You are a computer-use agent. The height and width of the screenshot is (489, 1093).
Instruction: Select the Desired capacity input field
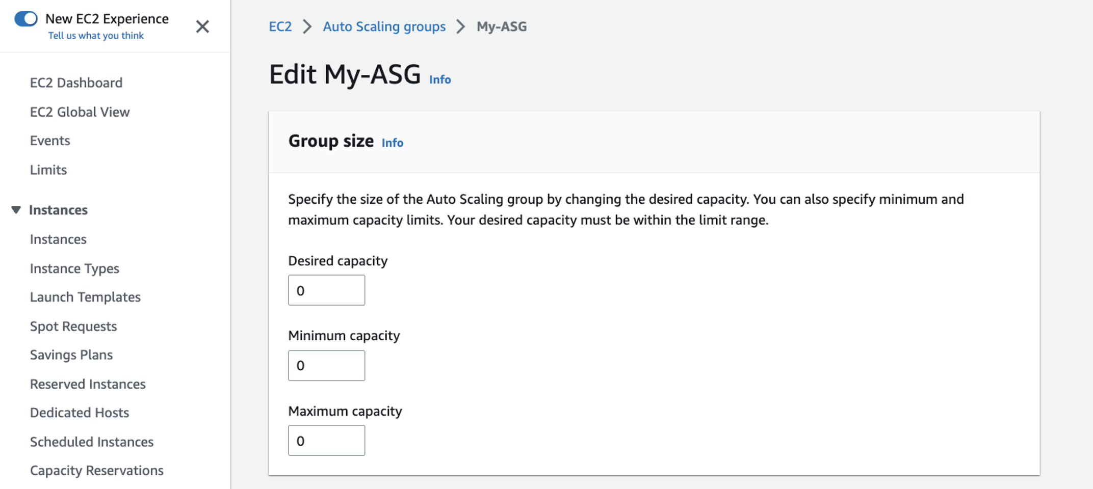tap(326, 290)
